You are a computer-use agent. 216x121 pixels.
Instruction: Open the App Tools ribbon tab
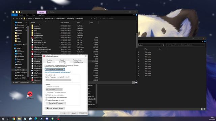(42, 15)
